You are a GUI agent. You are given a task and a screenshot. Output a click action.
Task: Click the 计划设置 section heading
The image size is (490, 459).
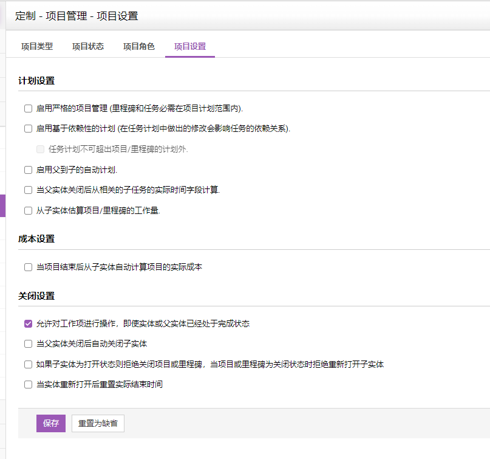36,81
